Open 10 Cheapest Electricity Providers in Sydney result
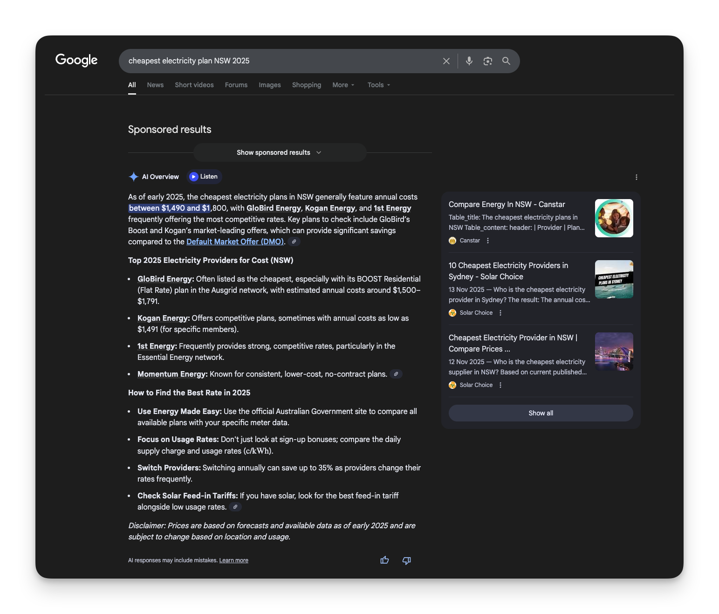 (x=508, y=271)
